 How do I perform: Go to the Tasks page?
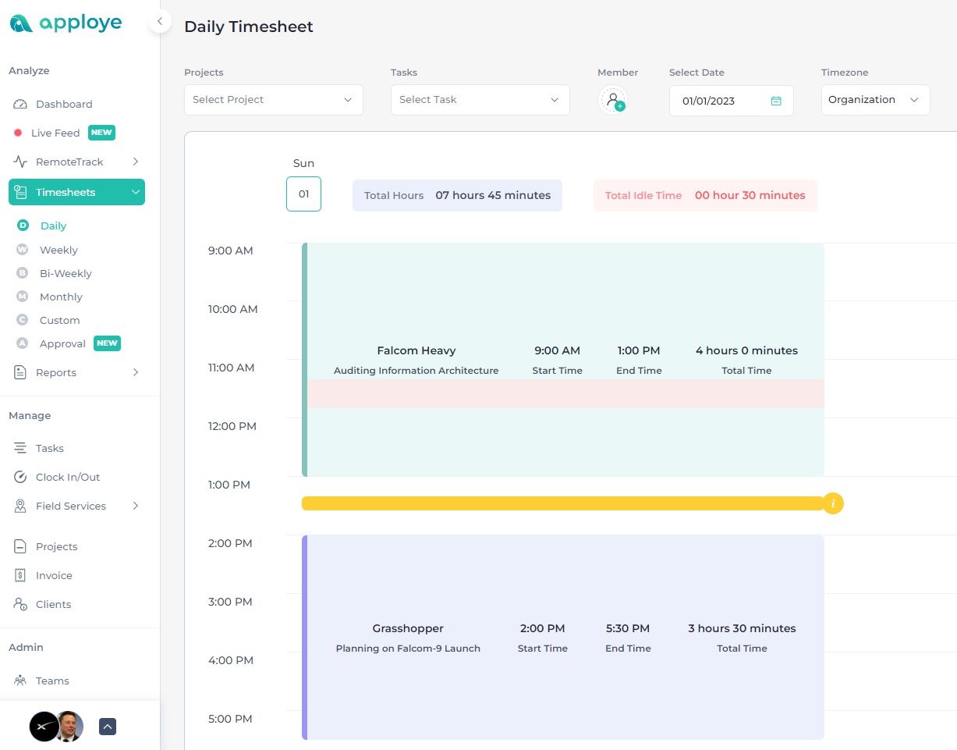(50, 448)
